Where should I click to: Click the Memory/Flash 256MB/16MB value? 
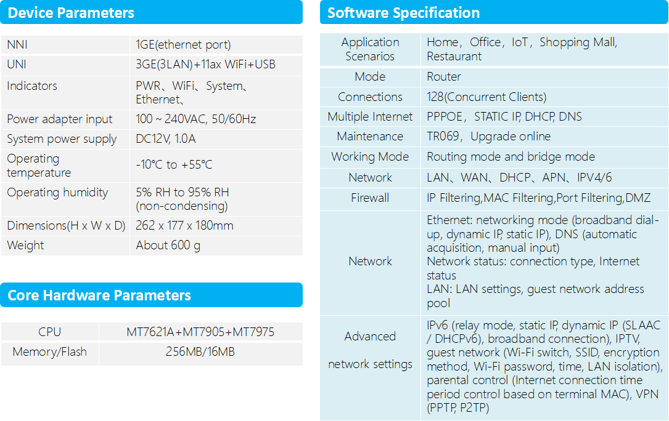[200, 352]
